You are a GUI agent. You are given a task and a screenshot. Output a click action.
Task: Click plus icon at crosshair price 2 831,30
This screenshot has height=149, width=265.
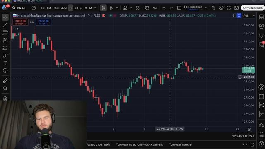240,77
